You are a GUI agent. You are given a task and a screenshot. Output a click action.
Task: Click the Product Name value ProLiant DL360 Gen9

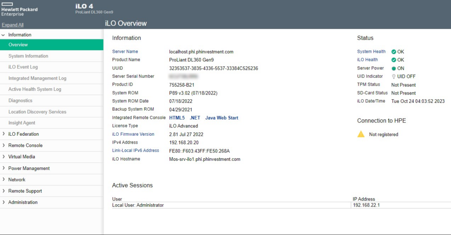(191, 60)
